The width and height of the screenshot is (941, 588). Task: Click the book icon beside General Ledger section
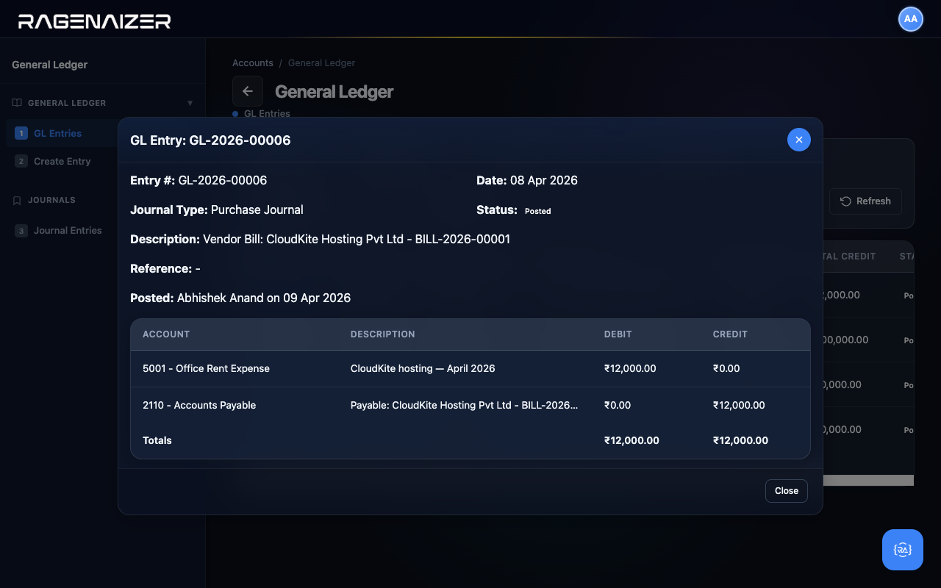click(x=17, y=103)
